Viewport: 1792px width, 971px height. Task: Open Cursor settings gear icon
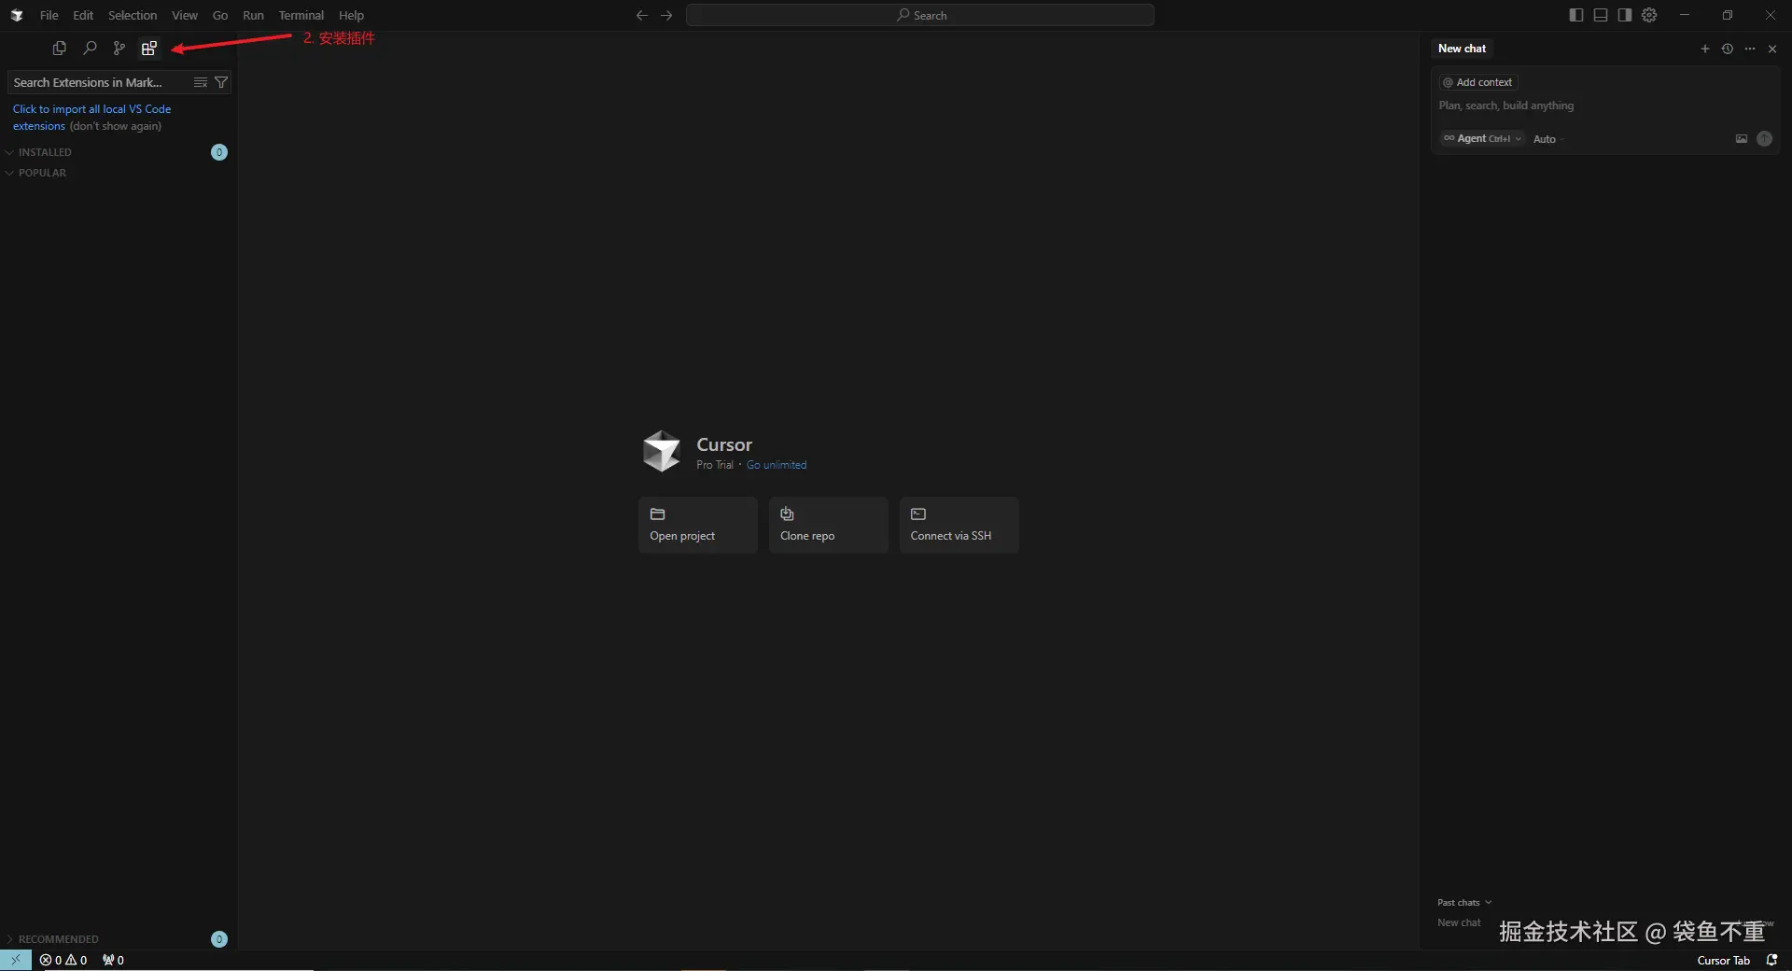coord(1649,15)
